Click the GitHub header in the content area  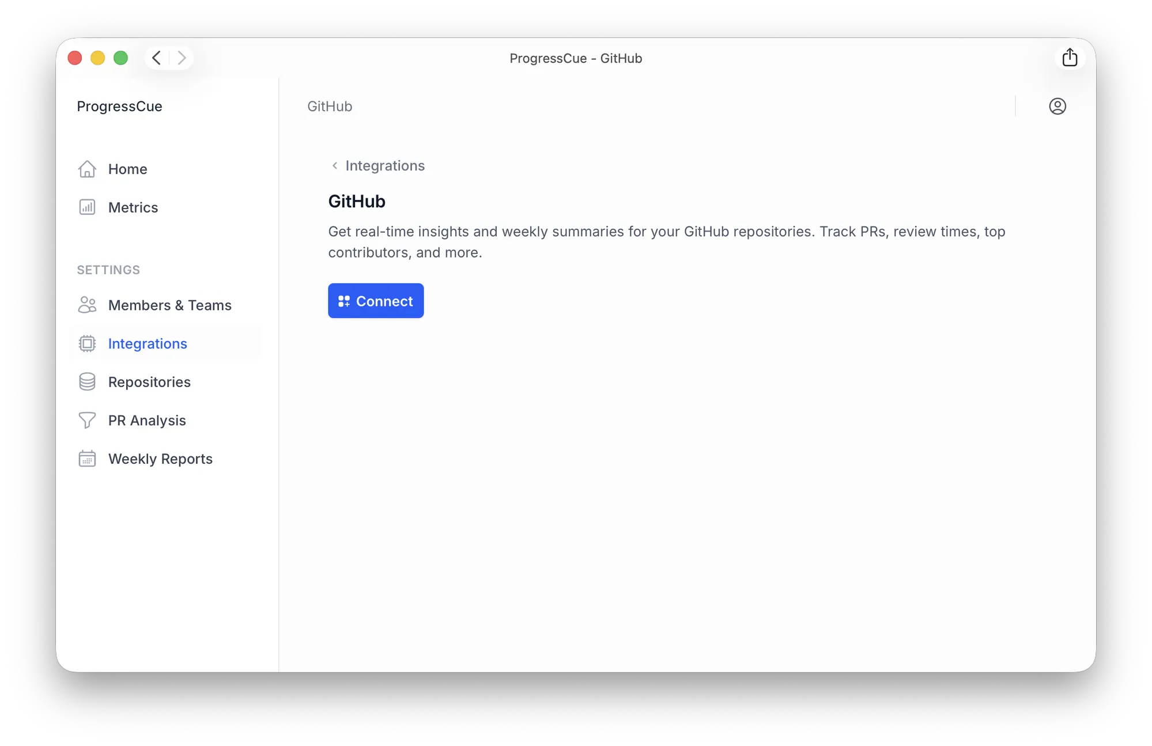coord(356,201)
